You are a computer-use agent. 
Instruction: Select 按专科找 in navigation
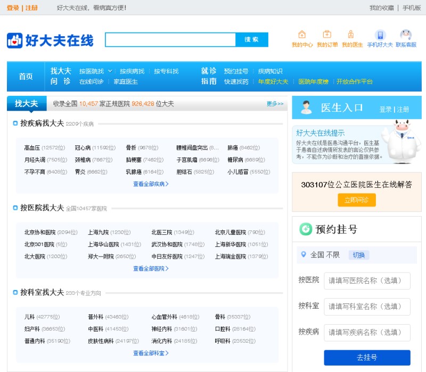(166, 71)
